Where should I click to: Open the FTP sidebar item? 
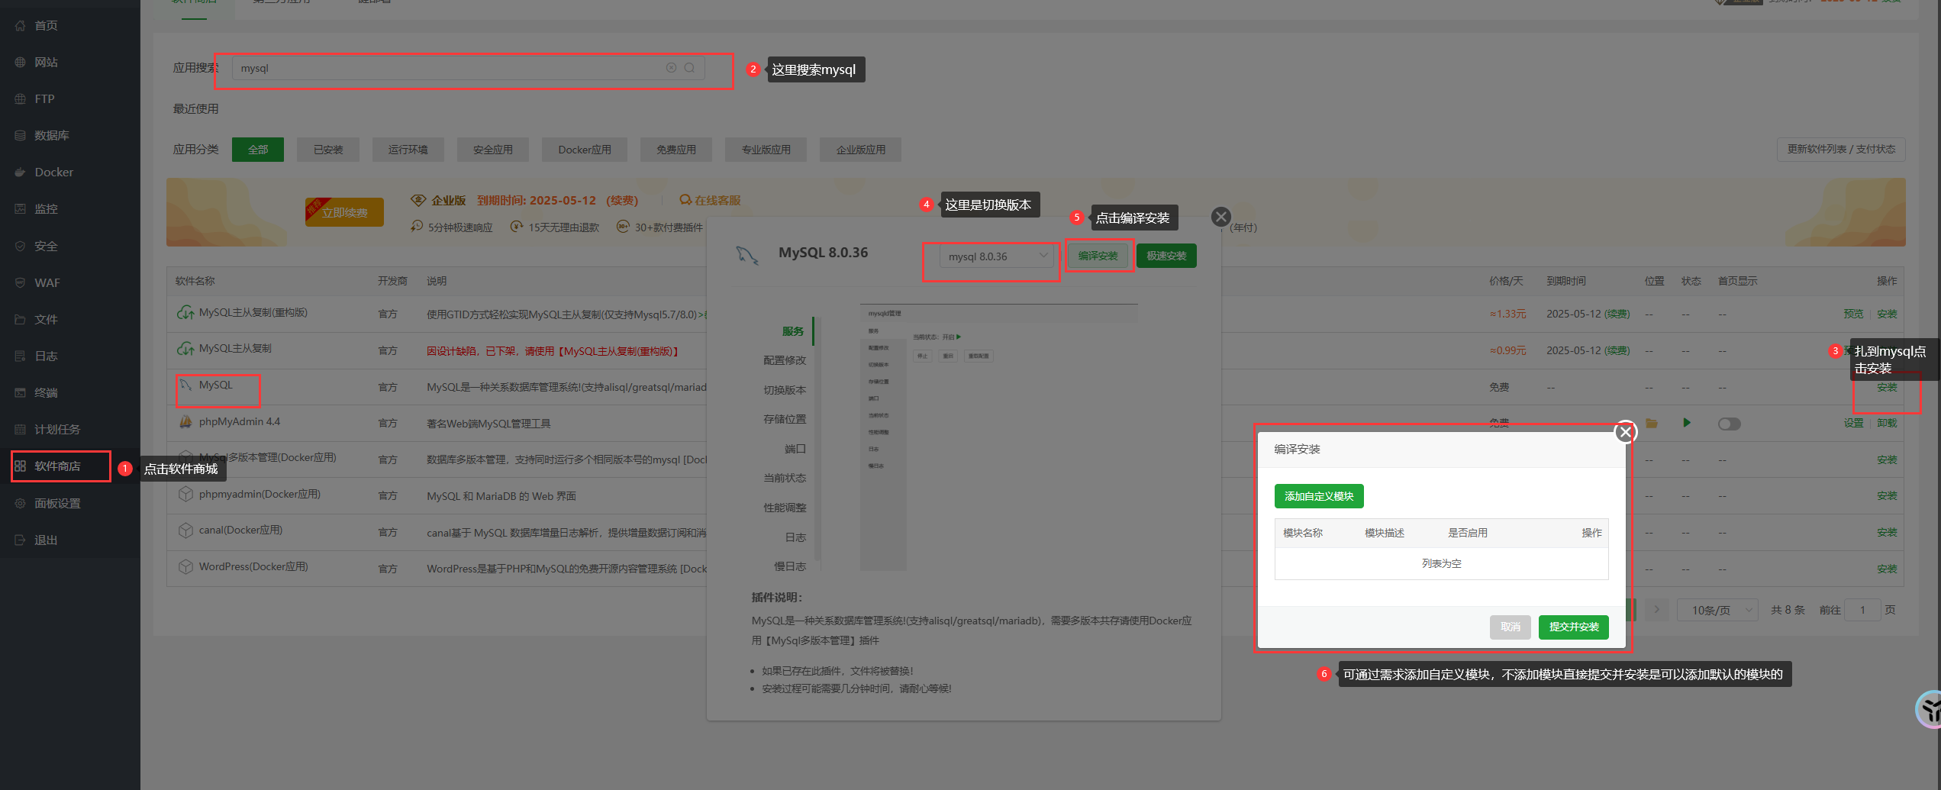[44, 98]
